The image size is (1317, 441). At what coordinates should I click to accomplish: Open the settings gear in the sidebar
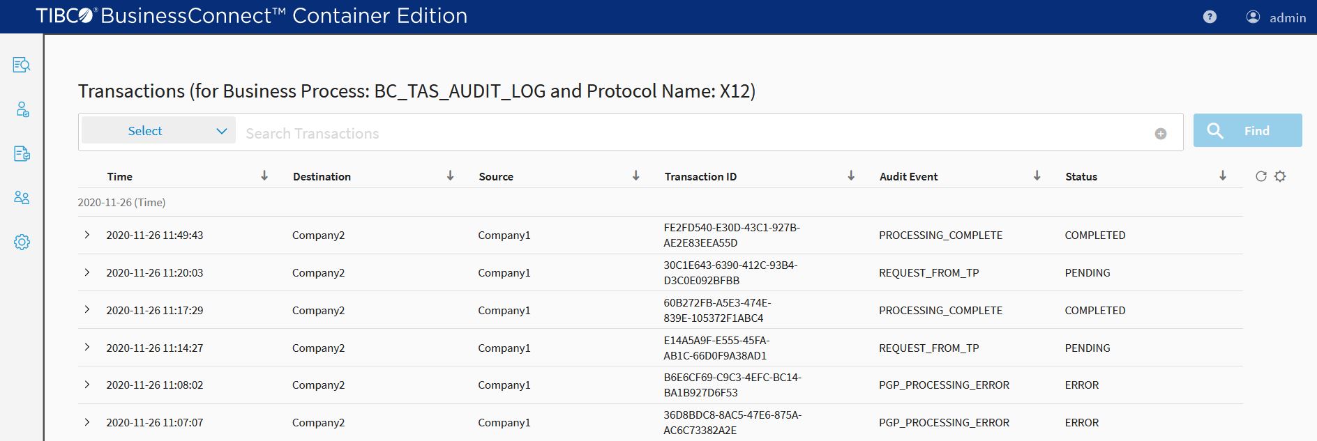(22, 242)
